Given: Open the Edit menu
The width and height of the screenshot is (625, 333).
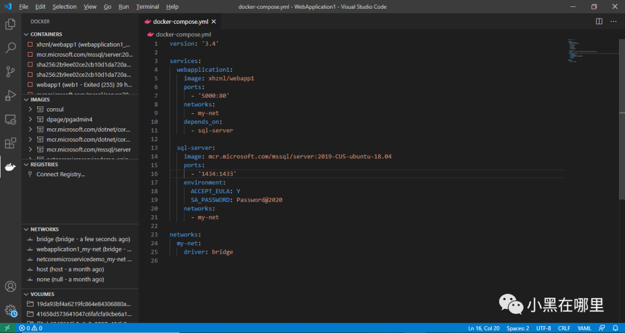Looking at the screenshot, I should pos(41,7).
